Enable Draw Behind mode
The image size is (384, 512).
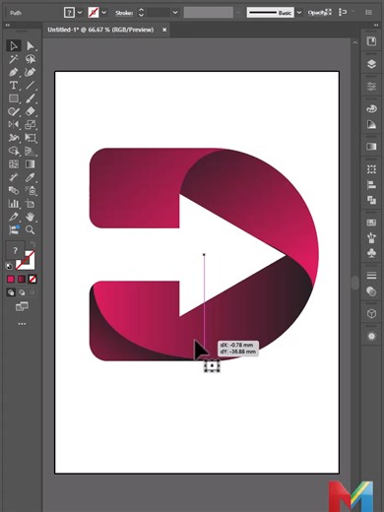point(22,292)
